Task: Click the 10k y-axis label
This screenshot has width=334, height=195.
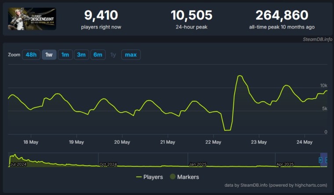Action: click(323, 85)
